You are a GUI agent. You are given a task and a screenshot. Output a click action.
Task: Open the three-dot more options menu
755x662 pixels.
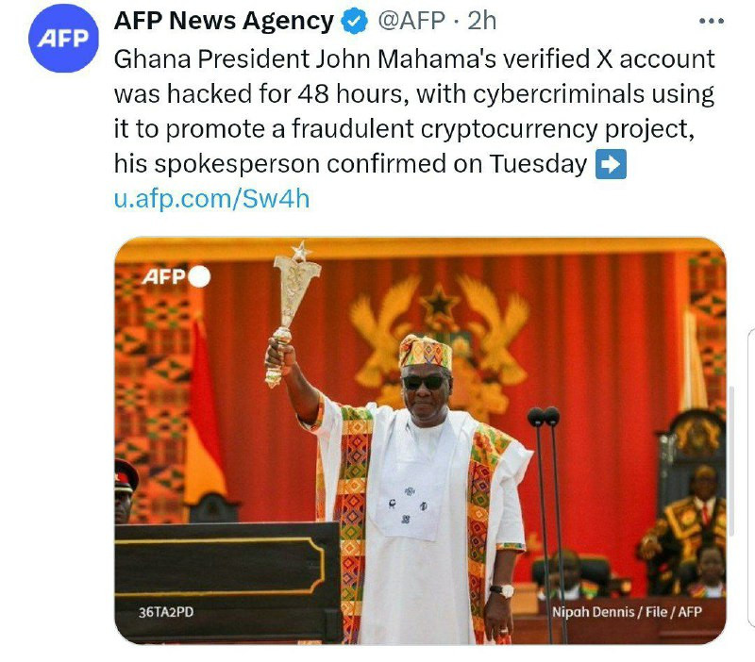(x=710, y=20)
